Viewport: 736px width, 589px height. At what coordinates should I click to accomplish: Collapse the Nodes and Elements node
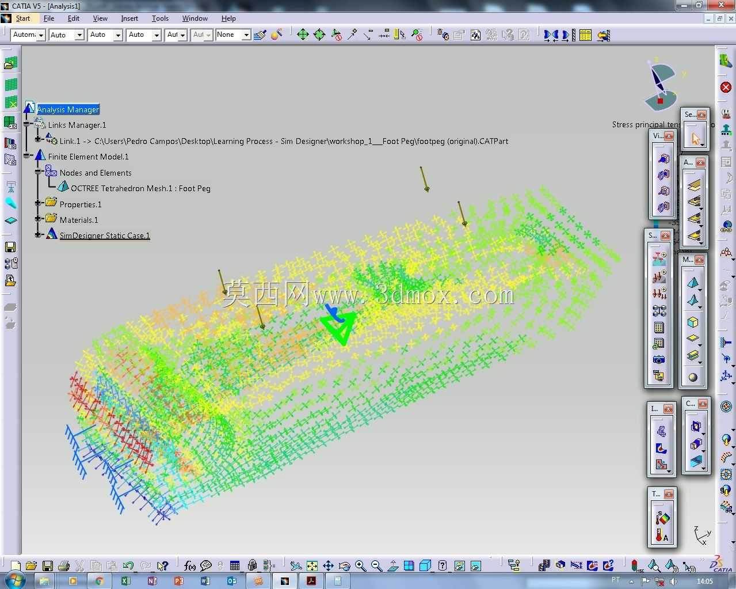tap(38, 172)
